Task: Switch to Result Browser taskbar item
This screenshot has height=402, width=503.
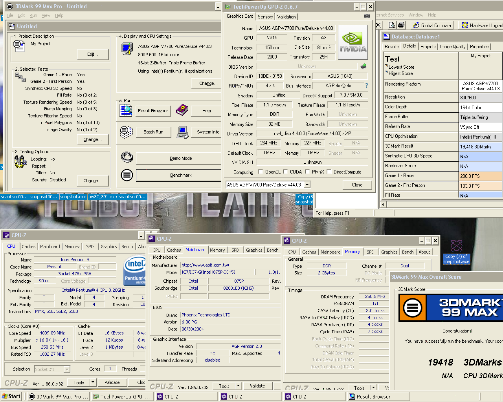Action: click(378, 397)
